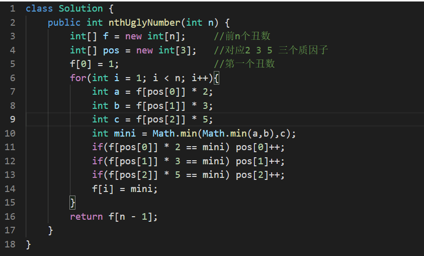Click variable 'a' in the 'int a' declaration
The image size is (424, 256).
tap(117, 92)
